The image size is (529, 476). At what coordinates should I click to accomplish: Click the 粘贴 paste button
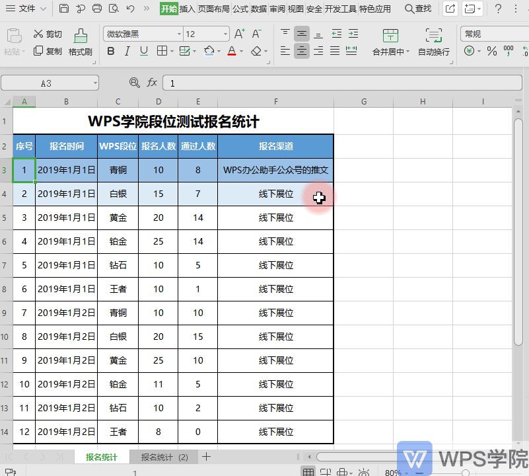(x=14, y=42)
